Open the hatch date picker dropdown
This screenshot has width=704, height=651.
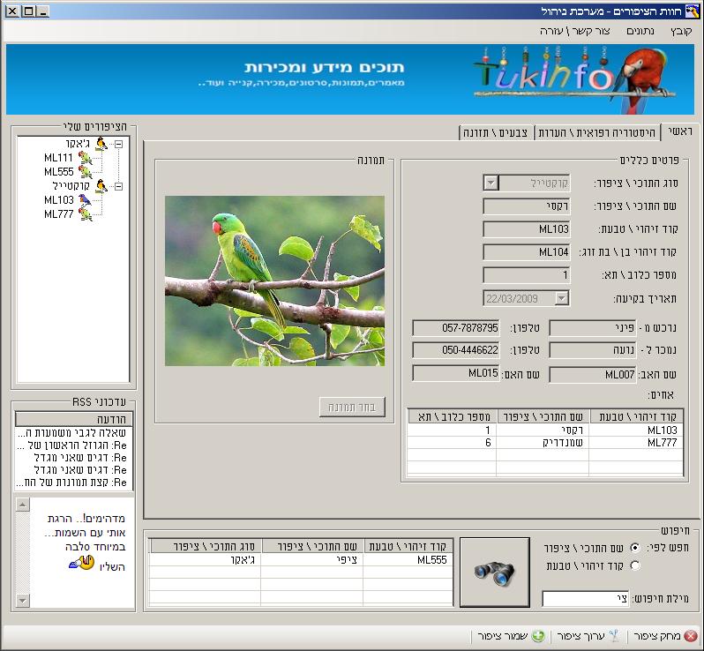[561, 298]
